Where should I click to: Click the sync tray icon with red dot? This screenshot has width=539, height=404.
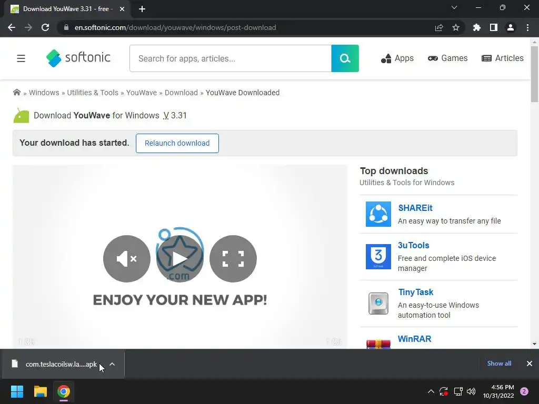point(443,391)
